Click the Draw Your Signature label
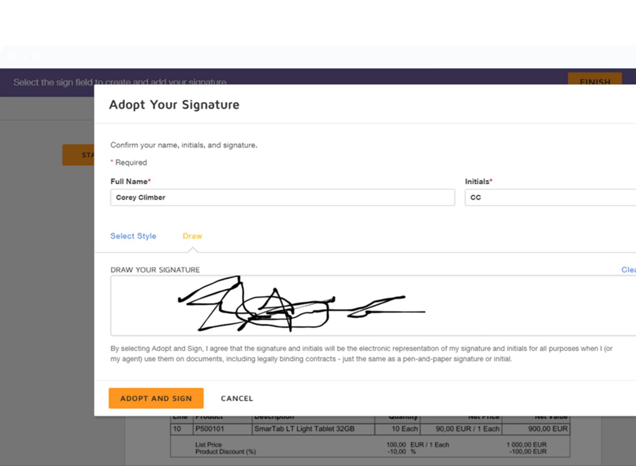 155,270
